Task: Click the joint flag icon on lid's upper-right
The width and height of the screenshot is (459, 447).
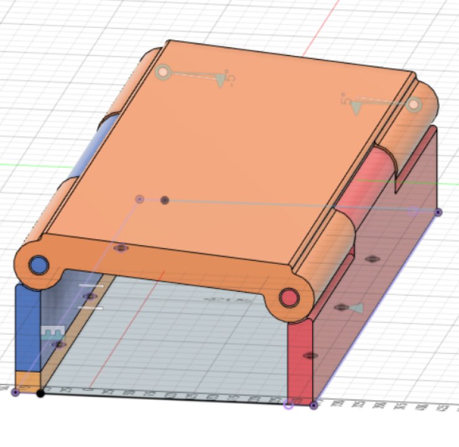Action: point(356,108)
